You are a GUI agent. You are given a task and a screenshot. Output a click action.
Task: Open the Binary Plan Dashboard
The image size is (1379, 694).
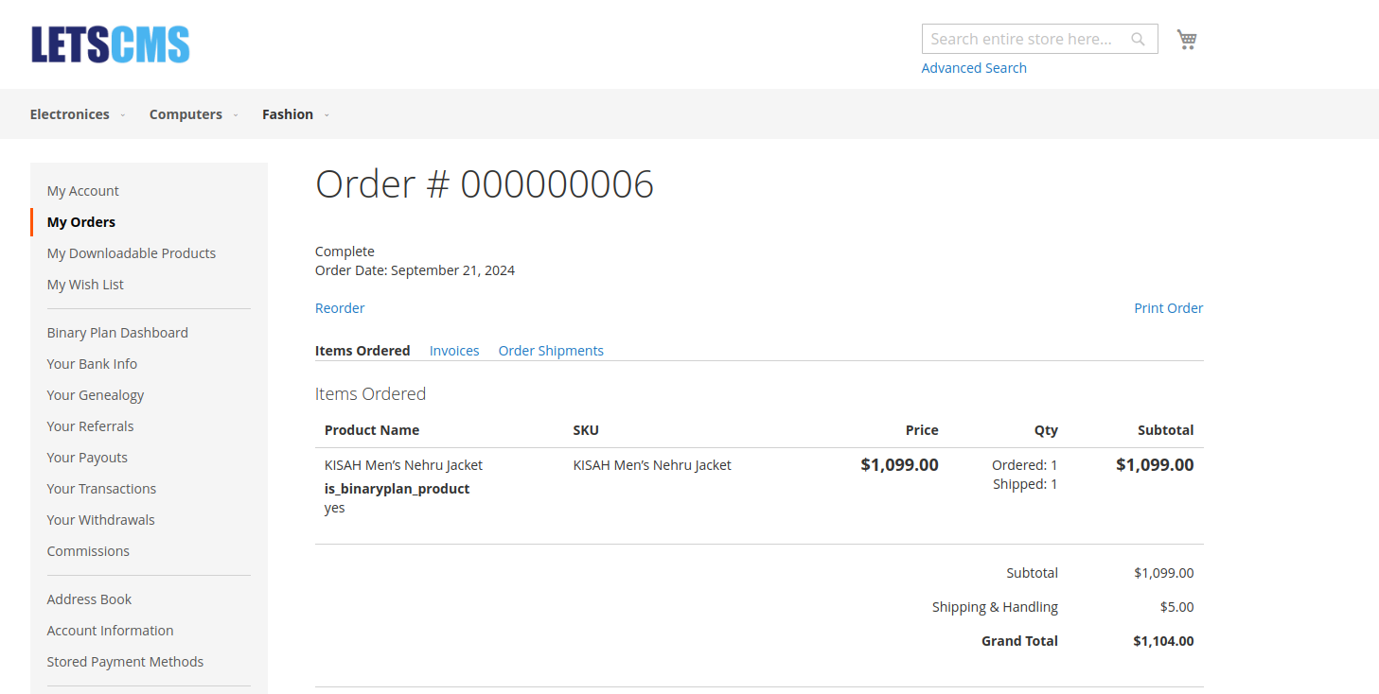pyautogui.click(x=117, y=332)
